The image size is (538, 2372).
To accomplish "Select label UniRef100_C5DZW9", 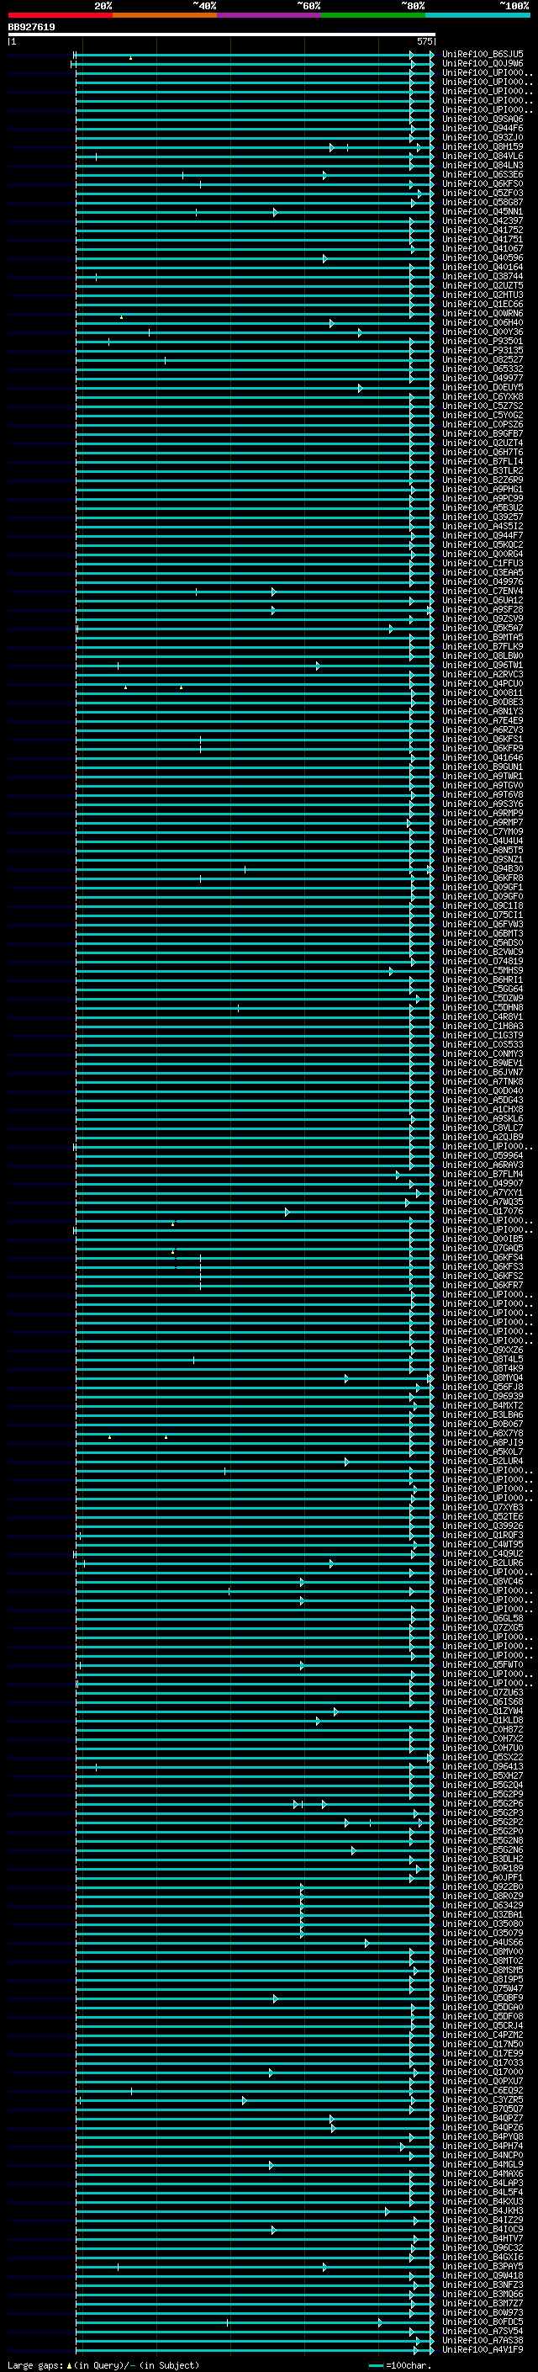I will click(x=483, y=998).
